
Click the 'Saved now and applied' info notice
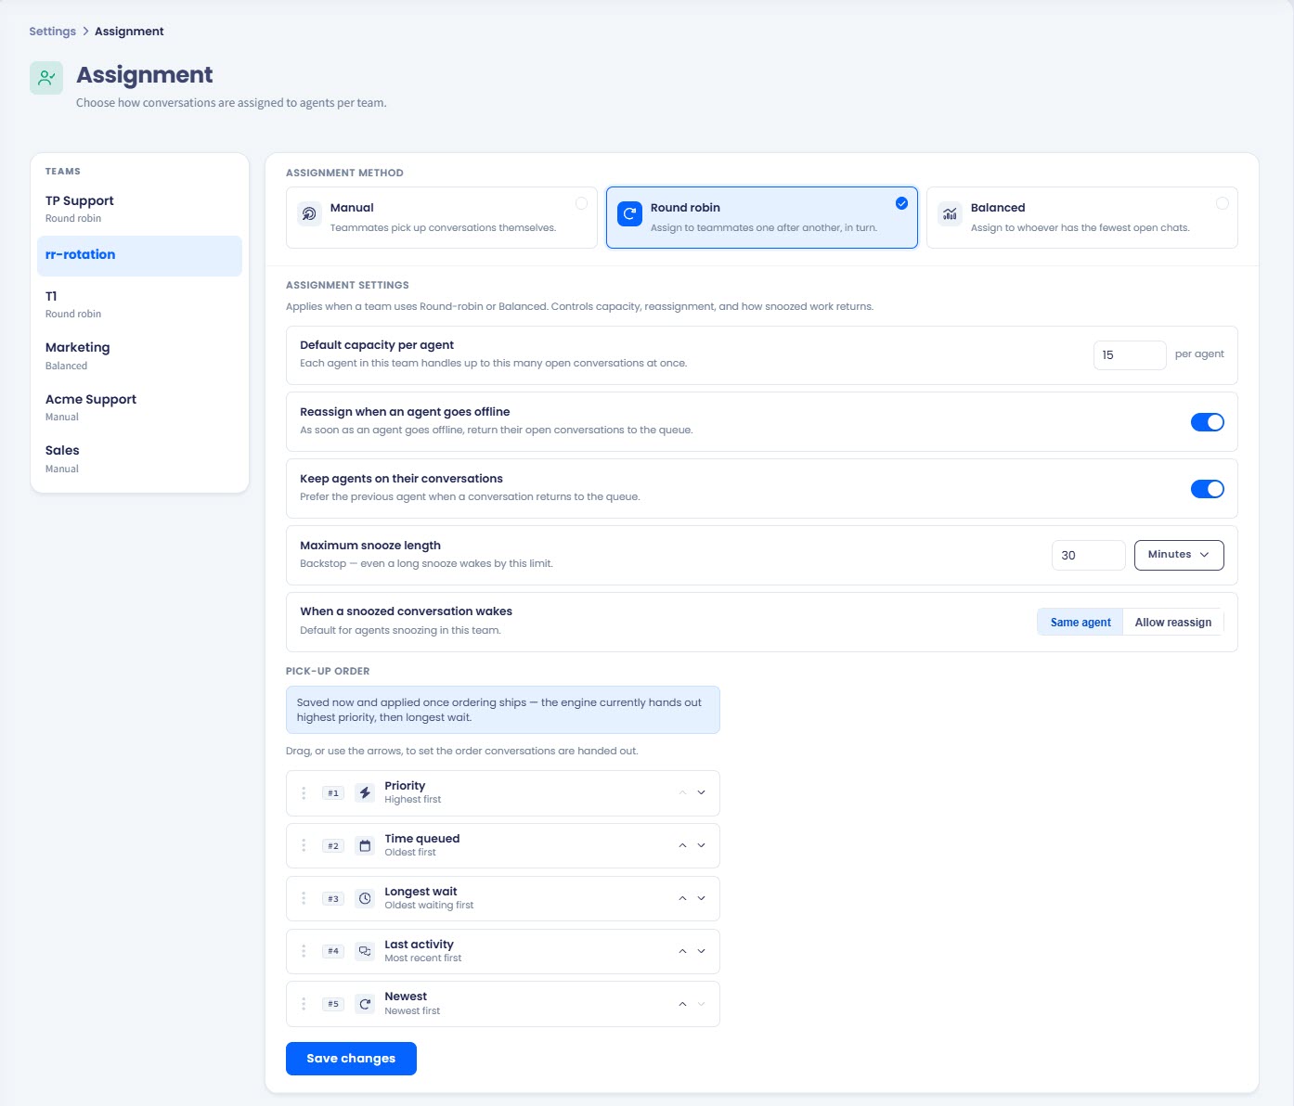click(x=503, y=710)
